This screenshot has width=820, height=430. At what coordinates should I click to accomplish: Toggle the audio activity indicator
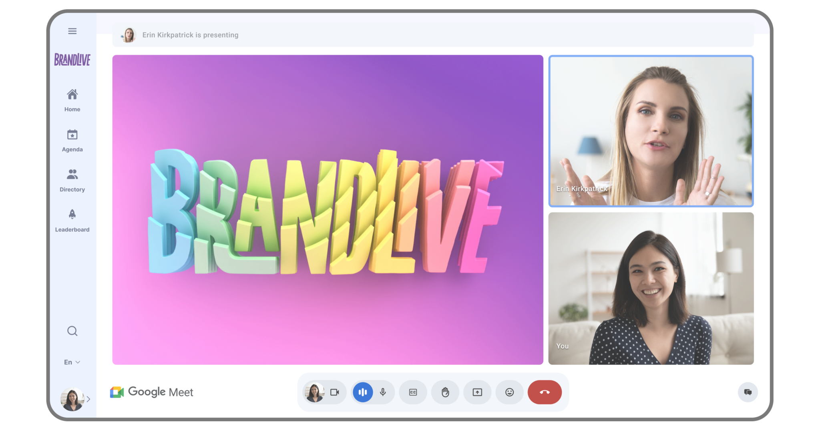click(362, 392)
